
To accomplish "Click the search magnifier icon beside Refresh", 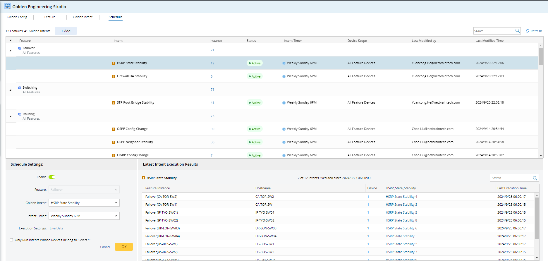I will pyautogui.click(x=517, y=31).
